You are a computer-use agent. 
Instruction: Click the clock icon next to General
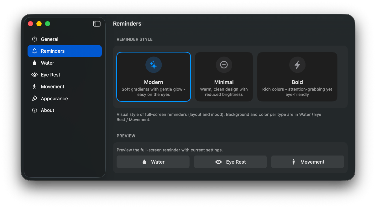[x=34, y=39]
